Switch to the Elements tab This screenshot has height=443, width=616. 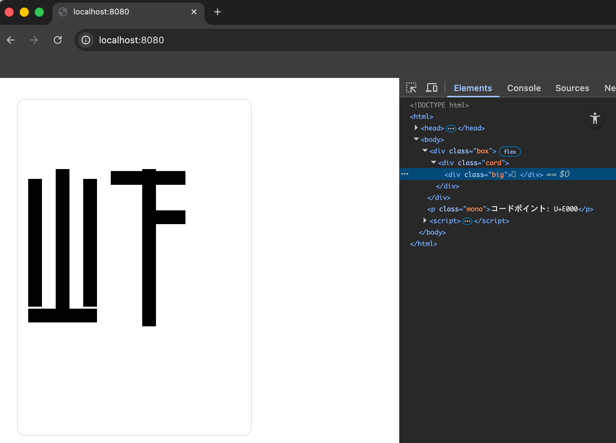coord(473,88)
